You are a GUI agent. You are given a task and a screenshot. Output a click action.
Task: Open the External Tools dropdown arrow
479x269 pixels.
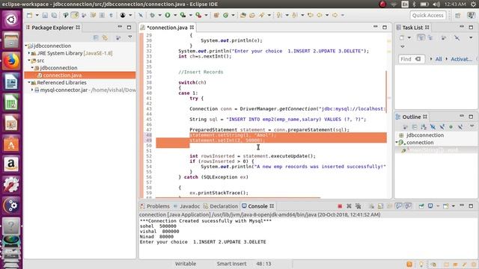point(207,15)
